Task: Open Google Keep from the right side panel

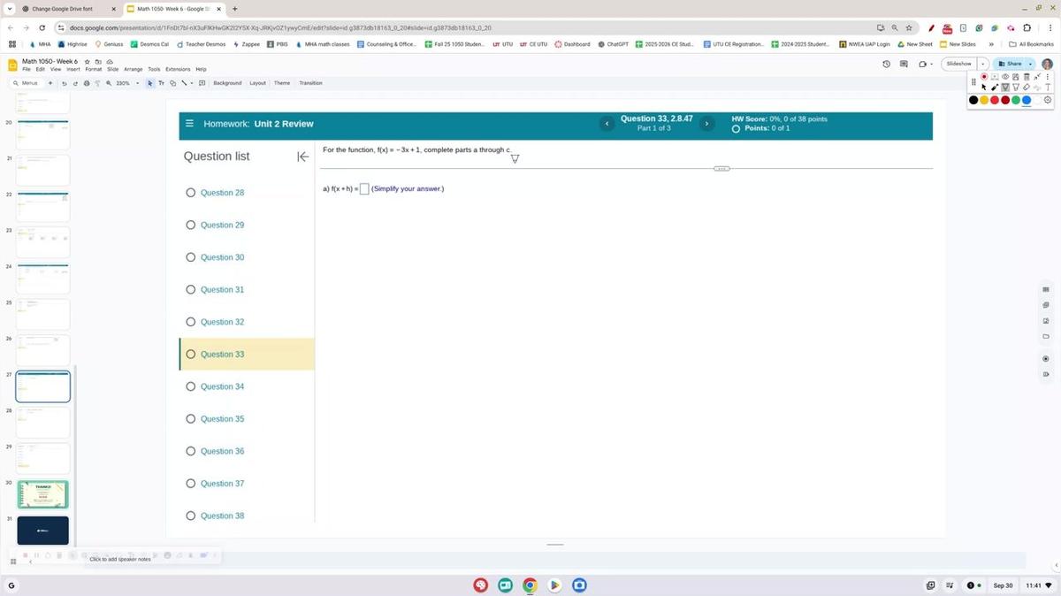Action: 1046,306
